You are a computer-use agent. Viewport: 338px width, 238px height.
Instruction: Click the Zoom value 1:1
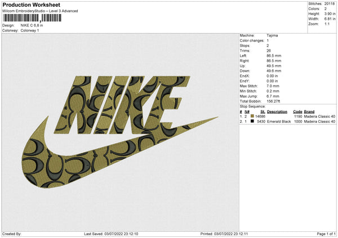pyautogui.click(x=327, y=24)
